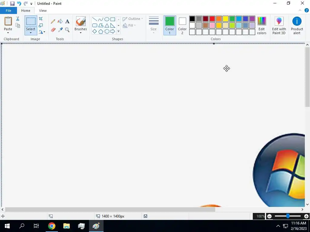Image resolution: width=310 pixels, height=232 pixels.
Task: Expand the Brushes dropdown arrow
Action: coord(81,33)
